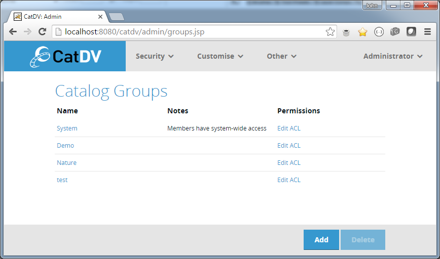Viewport: 440px width, 259px height.
Task: Open Chrome hamburger menu
Action: [x=427, y=32]
